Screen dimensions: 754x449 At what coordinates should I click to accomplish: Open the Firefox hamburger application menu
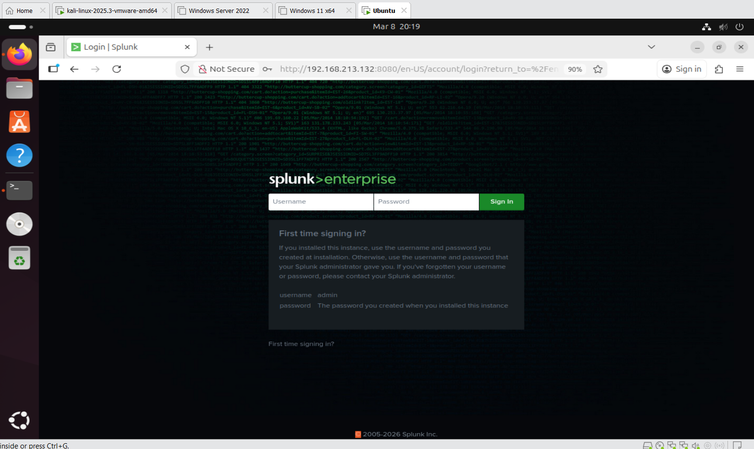point(740,69)
